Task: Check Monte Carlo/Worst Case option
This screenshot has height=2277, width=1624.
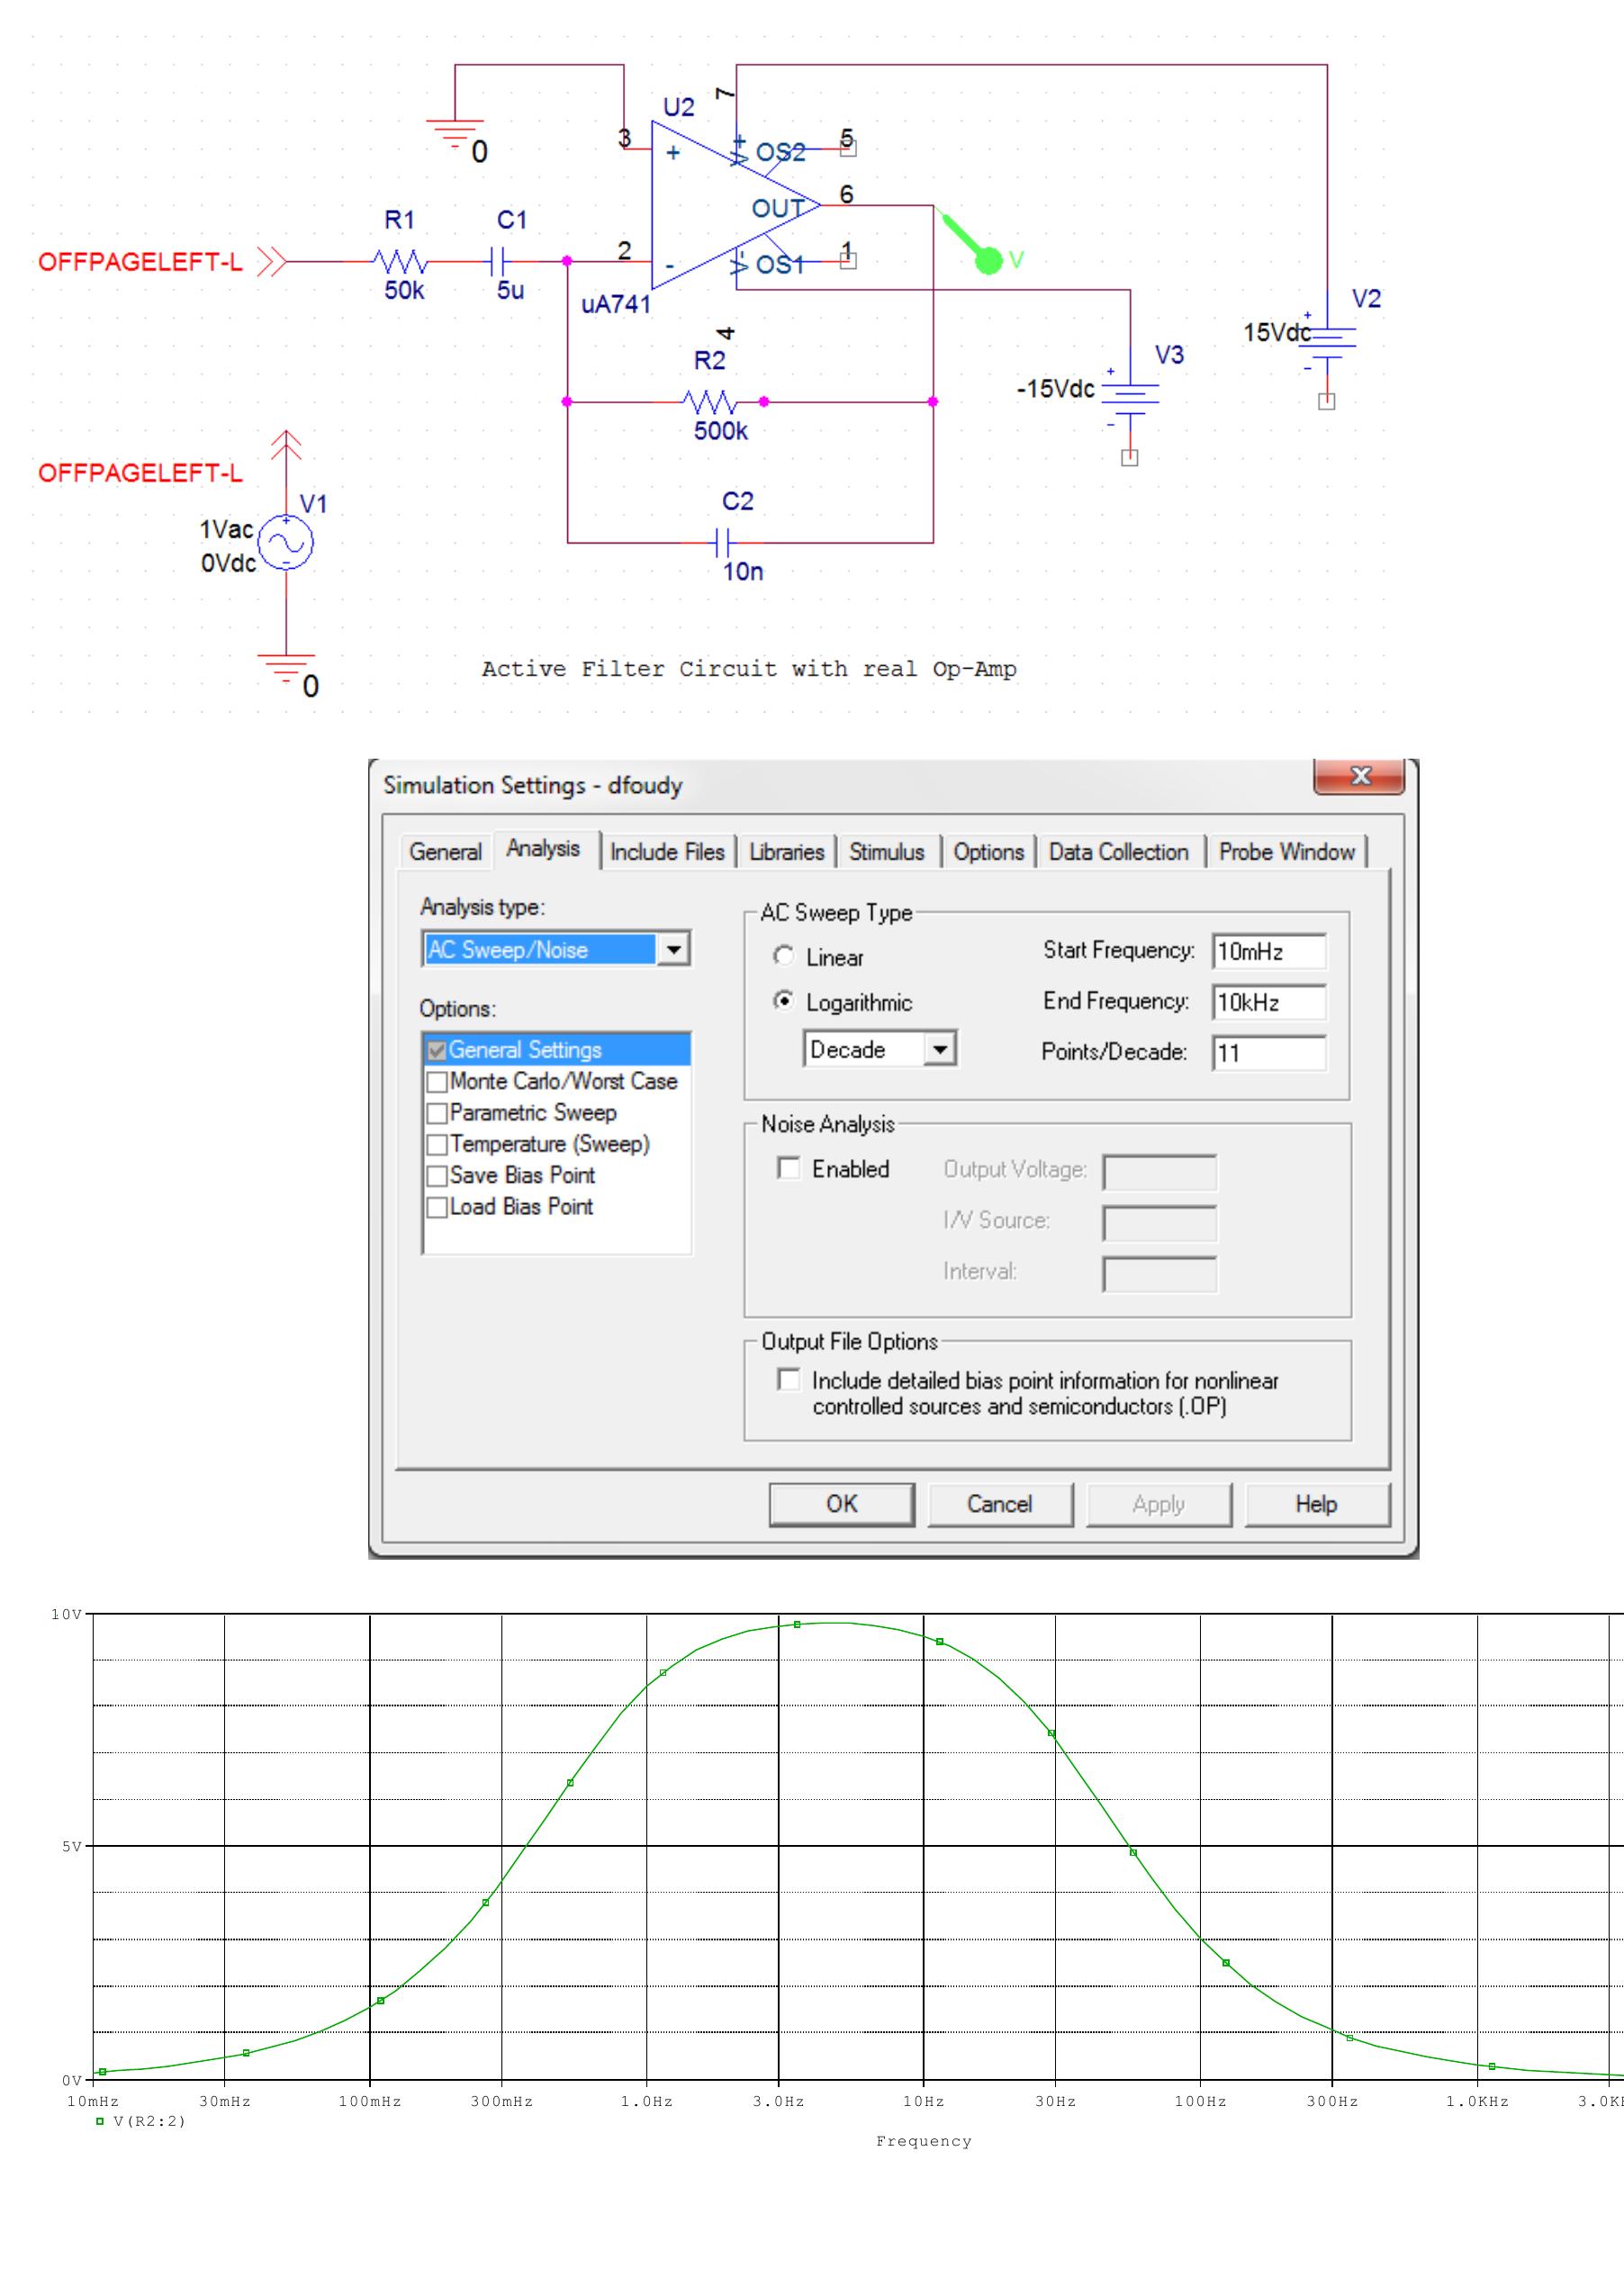Action: 437,1082
